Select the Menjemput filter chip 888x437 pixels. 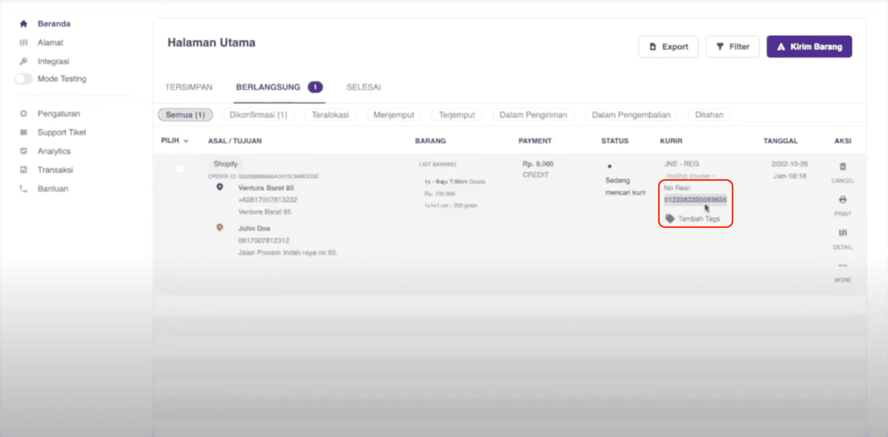tap(393, 115)
